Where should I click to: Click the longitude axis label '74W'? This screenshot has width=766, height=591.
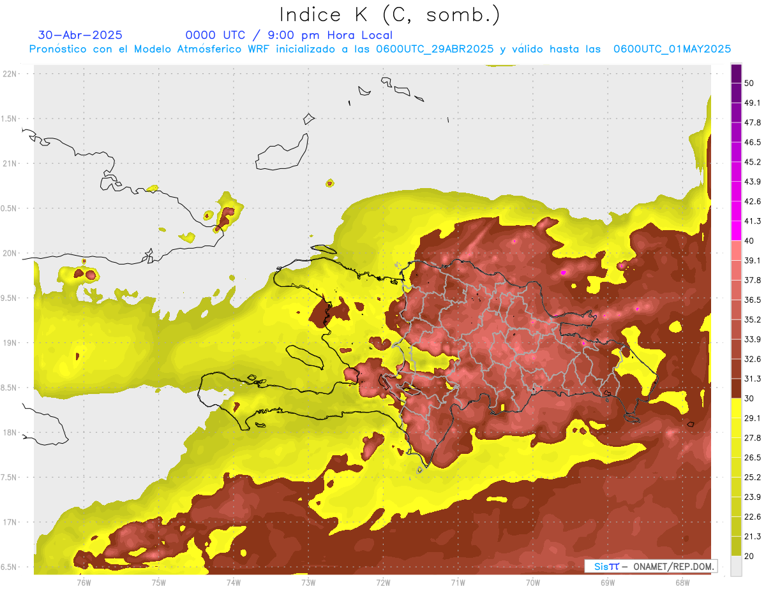point(233,583)
